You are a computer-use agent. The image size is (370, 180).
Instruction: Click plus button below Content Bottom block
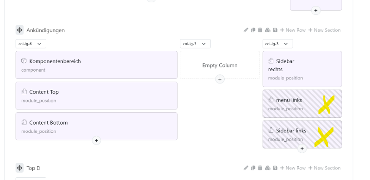96,141
